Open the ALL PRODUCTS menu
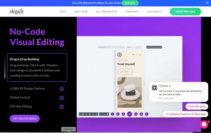Screen dimensions: 211x133 coord(106,12)
